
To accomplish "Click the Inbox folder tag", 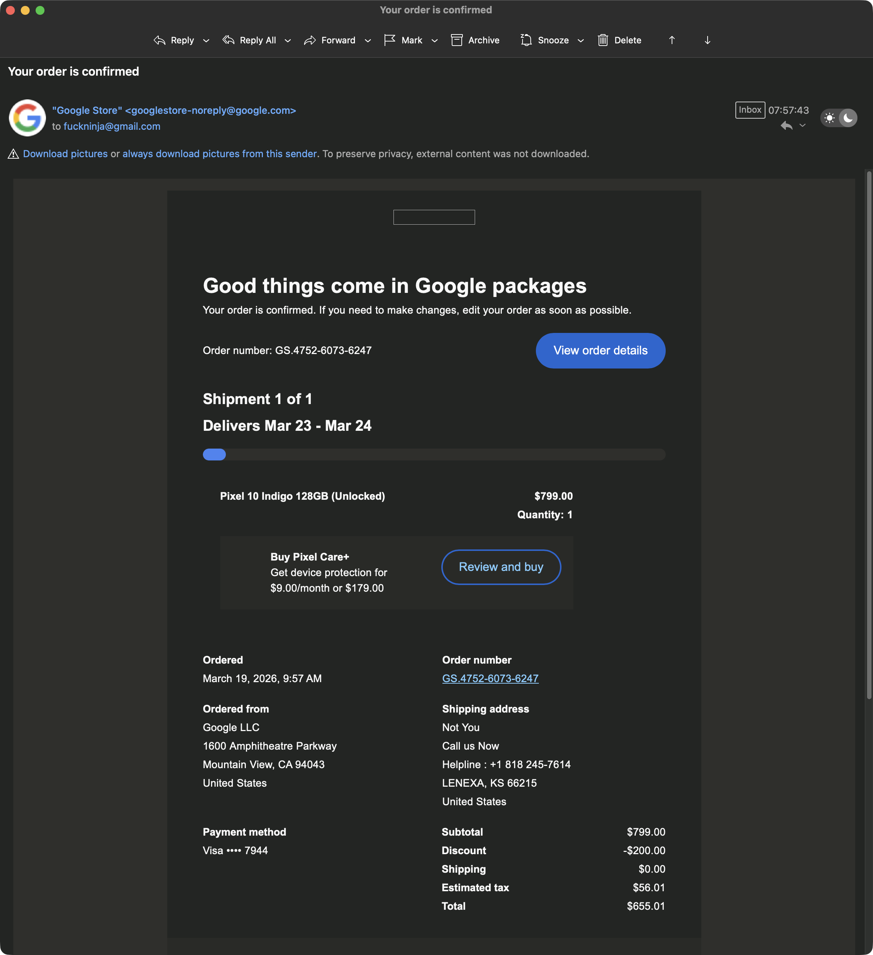I will (x=750, y=110).
